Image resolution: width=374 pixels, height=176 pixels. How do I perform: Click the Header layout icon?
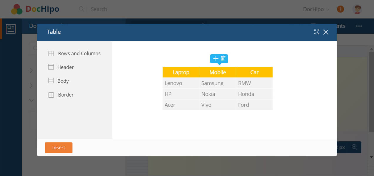click(x=51, y=67)
